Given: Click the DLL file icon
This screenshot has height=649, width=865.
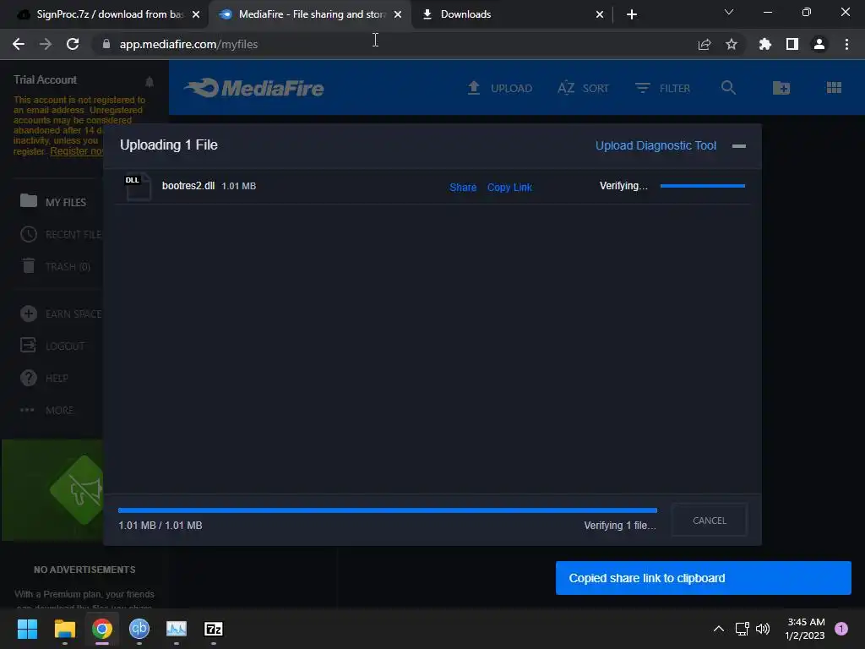Looking at the screenshot, I should tap(138, 187).
